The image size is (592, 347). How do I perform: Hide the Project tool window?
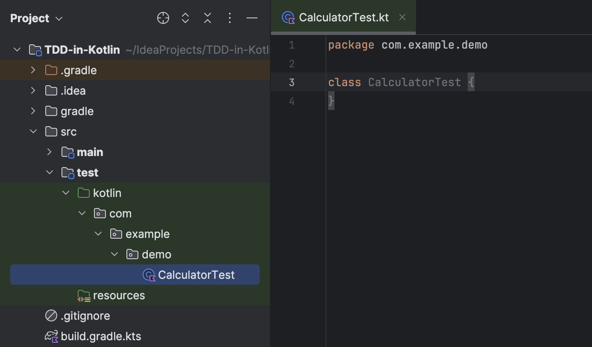tap(252, 18)
